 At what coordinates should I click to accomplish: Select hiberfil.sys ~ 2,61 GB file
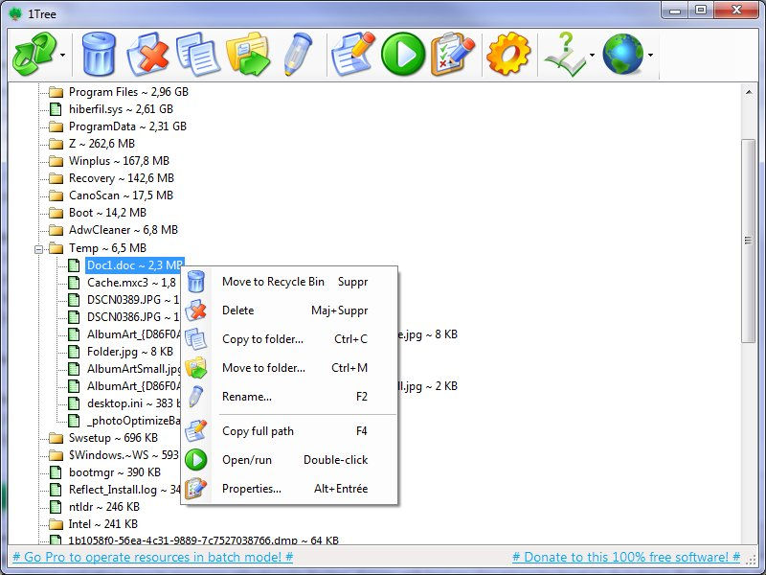coord(121,109)
